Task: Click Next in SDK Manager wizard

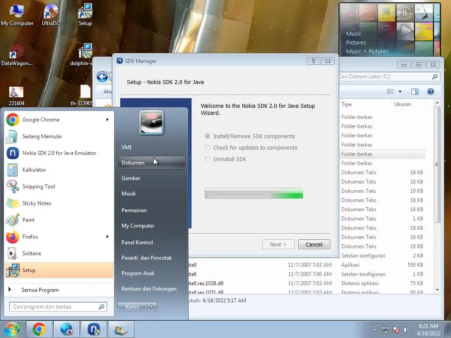Action: 278,244
